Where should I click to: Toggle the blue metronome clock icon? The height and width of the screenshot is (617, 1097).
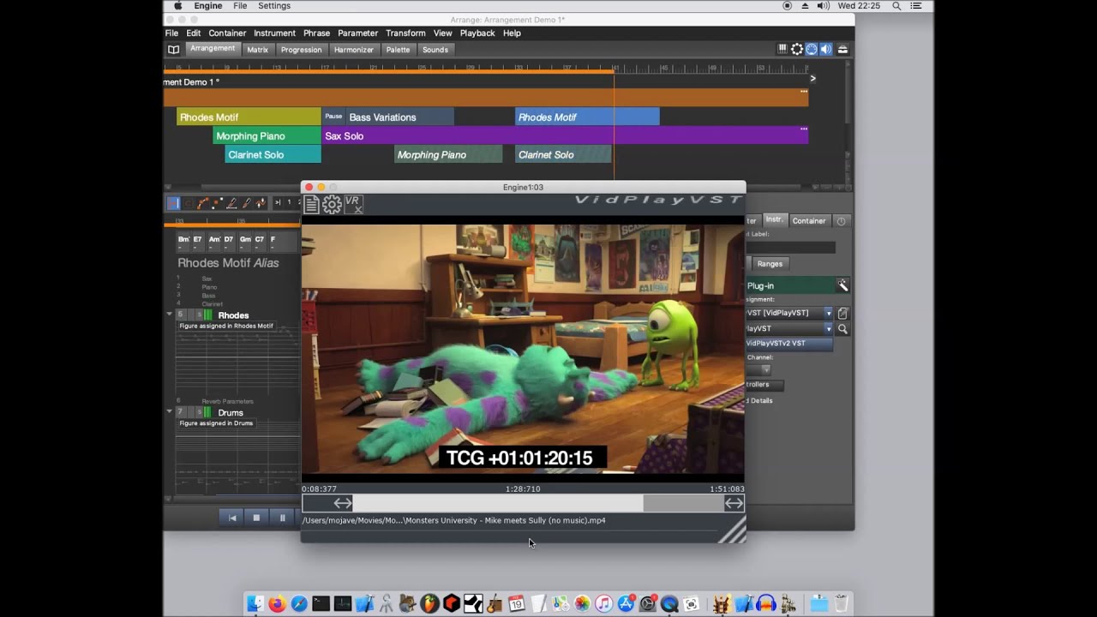[812, 50]
